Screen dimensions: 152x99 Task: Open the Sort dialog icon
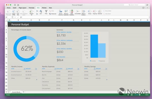[x=41, y=11]
